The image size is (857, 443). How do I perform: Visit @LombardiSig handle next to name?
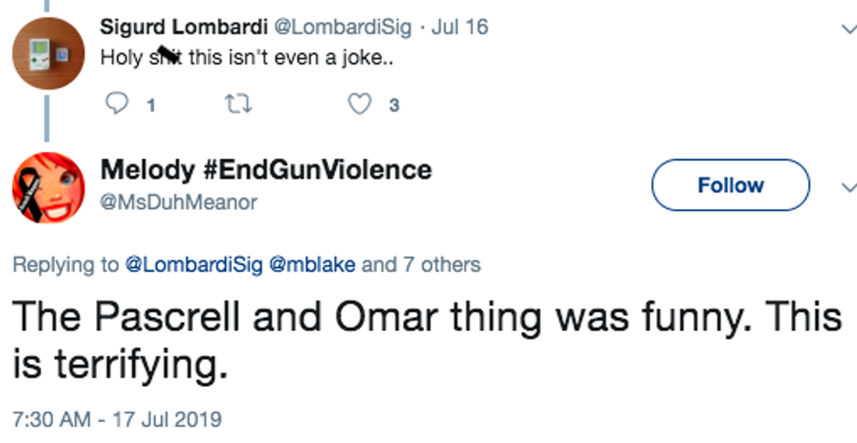click(343, 27)
